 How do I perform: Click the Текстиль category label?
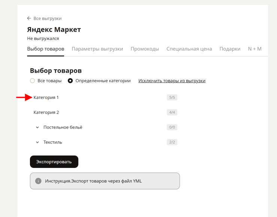click(53, 142)
